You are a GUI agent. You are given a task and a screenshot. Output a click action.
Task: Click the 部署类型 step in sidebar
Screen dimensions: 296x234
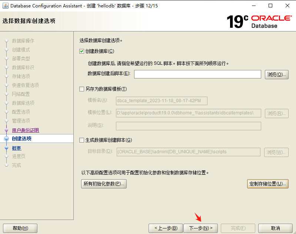point(21,59)
